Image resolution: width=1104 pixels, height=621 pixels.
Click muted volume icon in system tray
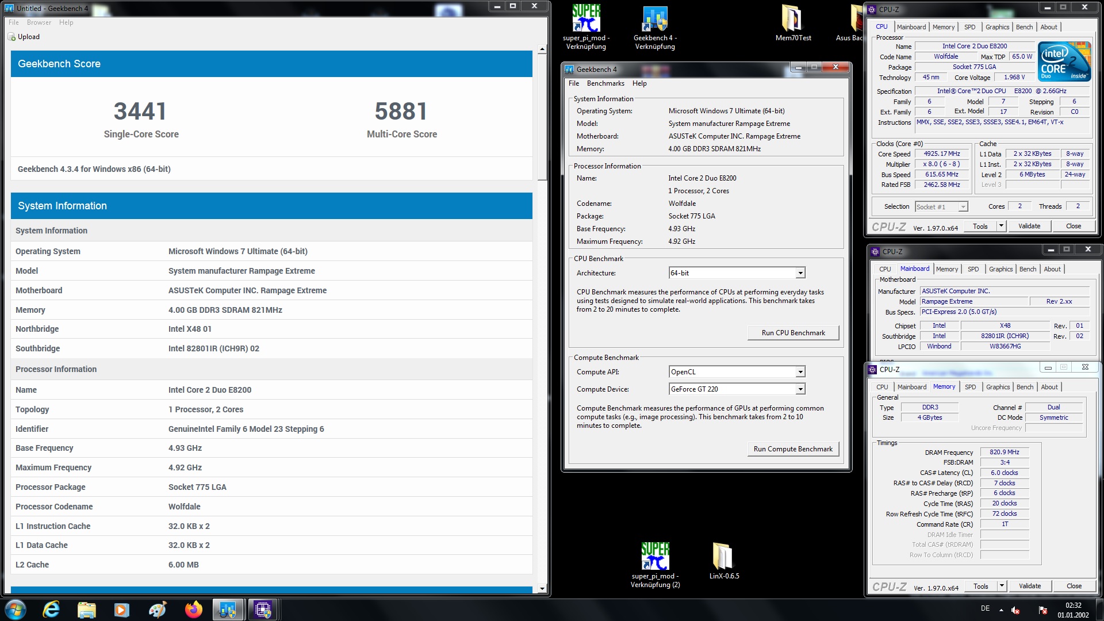[1015, 610]
